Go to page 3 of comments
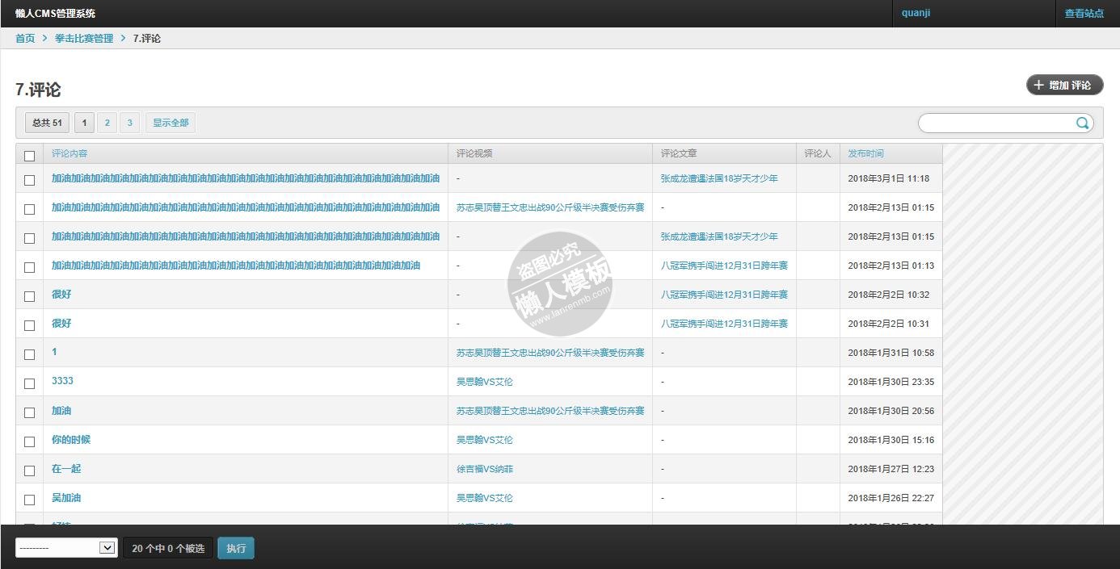The width and height of the screenshot is (1120, 569). click(129, 123)
